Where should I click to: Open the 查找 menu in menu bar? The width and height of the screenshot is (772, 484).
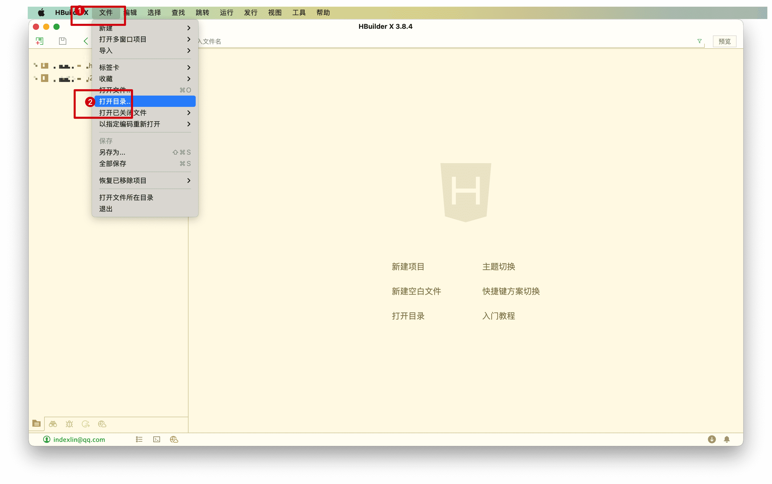178,13
